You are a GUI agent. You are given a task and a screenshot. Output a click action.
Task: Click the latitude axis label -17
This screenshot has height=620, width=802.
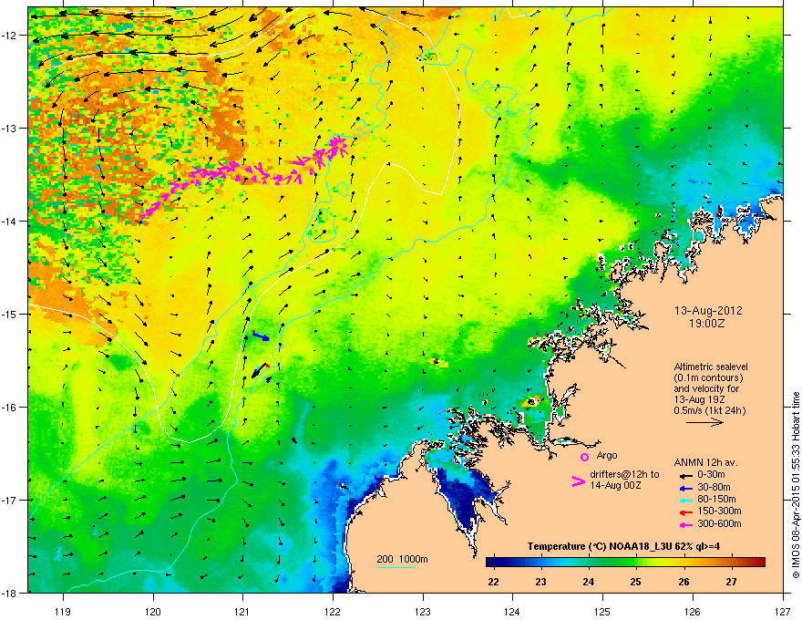click(9, 500)
